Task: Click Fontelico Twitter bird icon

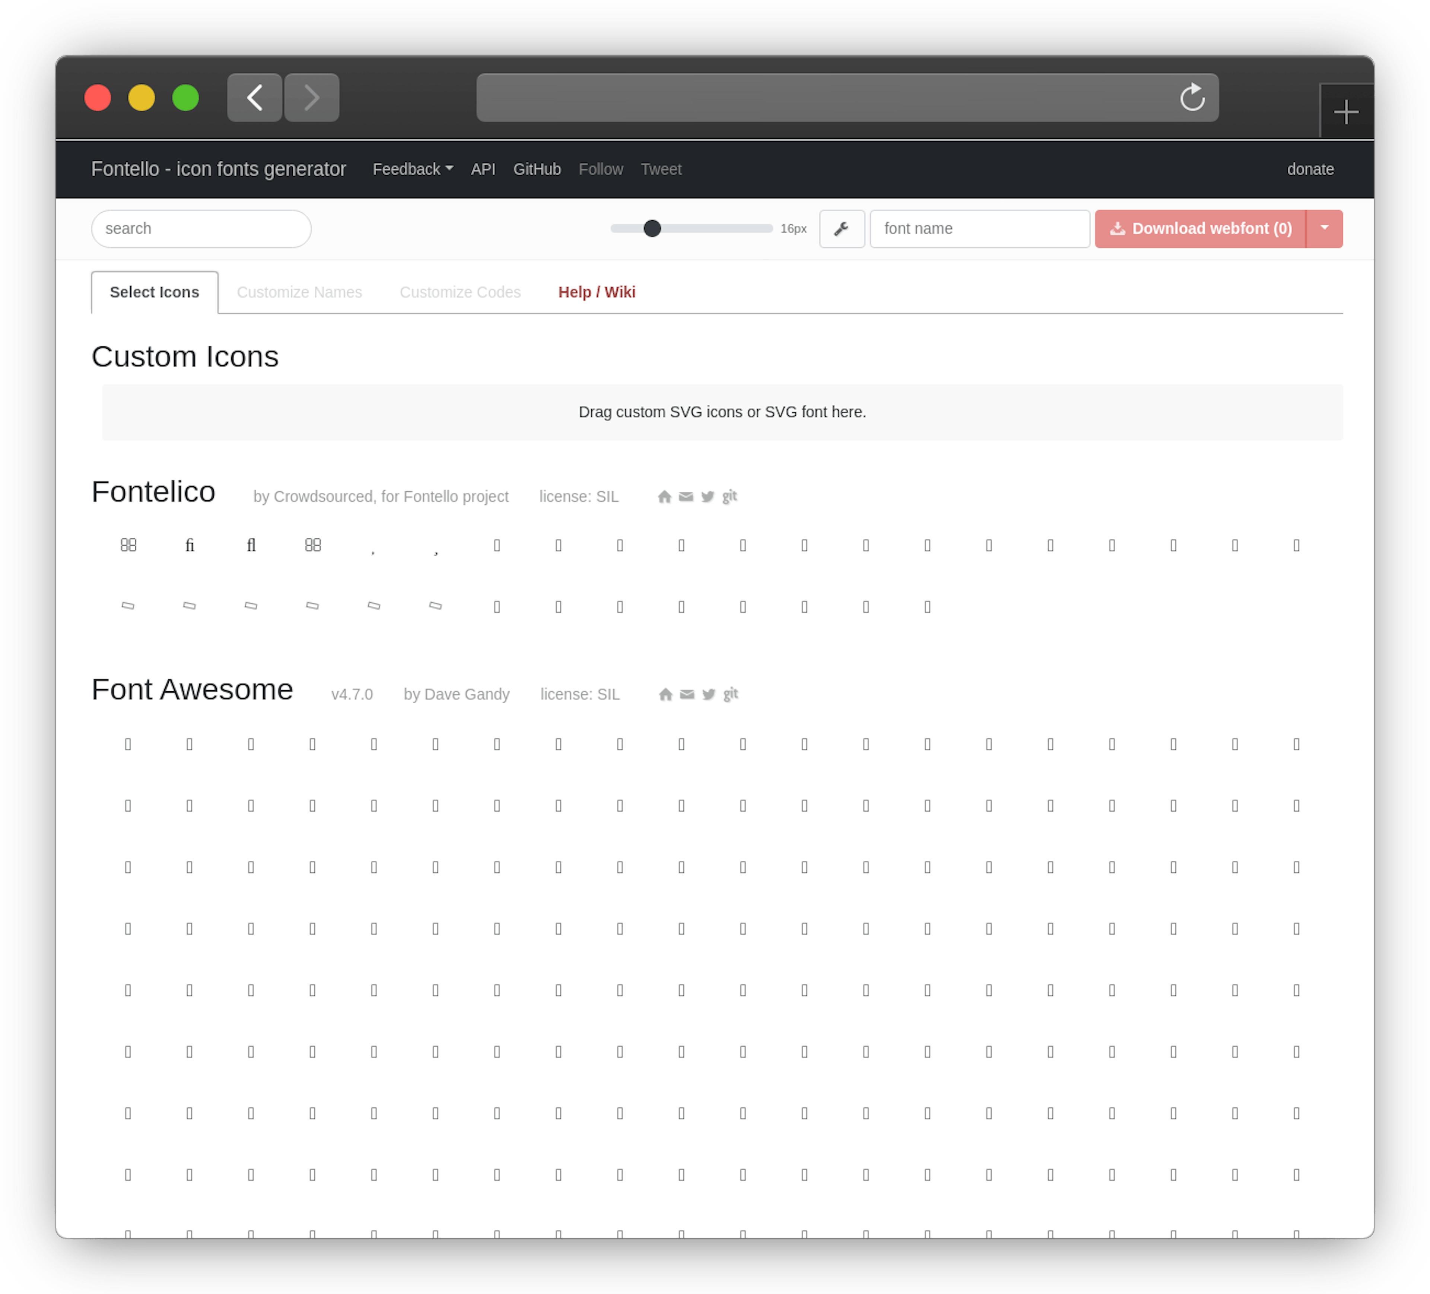Action: pyautogui.click(x=707, y=497)
